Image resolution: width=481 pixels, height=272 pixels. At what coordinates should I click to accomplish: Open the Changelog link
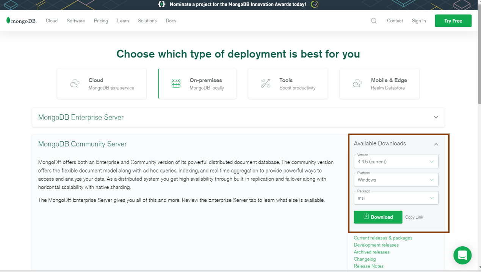(365, 259)
